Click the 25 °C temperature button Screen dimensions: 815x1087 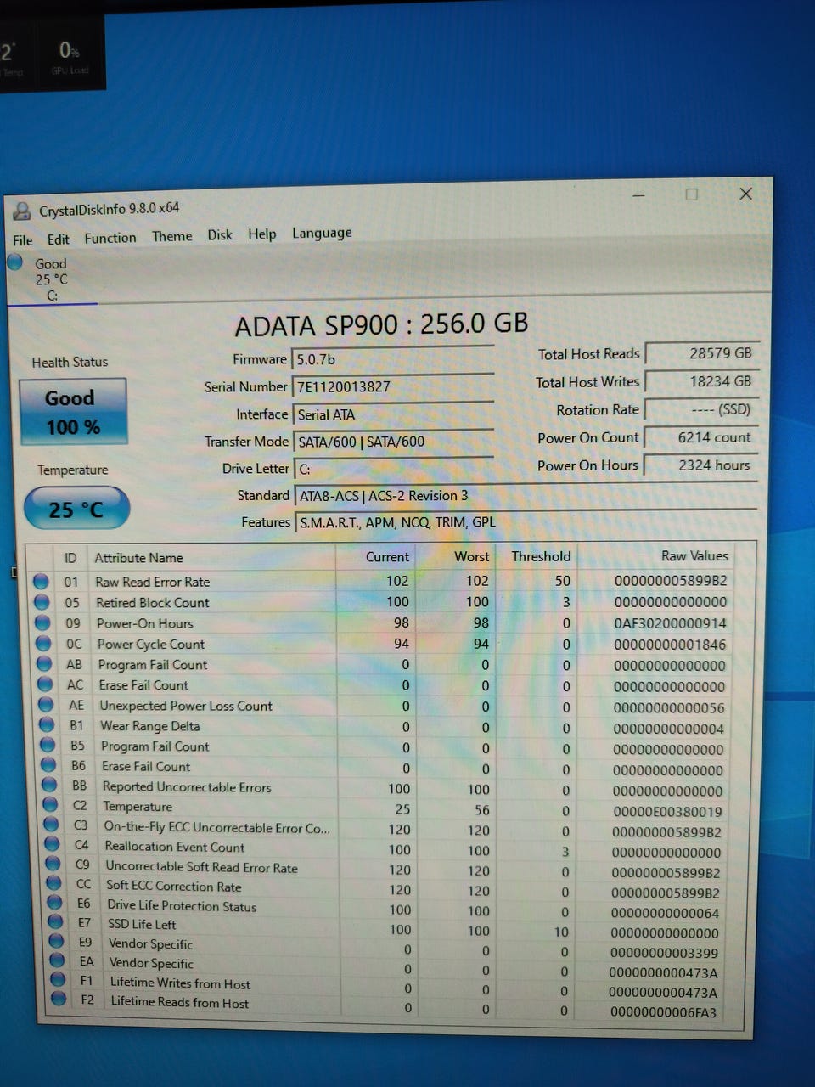click(x=76, y=509)
